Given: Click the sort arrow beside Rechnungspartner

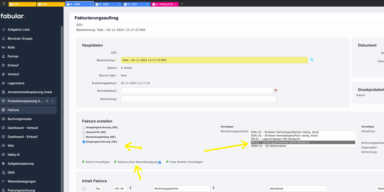Looking at the screenshot, I should 213,187.
